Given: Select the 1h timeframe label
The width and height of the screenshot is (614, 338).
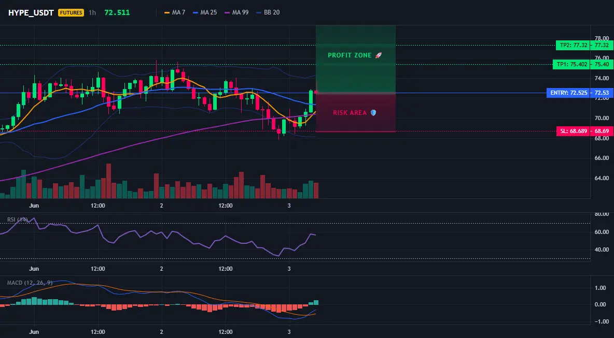Looking at the screenshot, I should pyautogui.click(x=92, y=12).
